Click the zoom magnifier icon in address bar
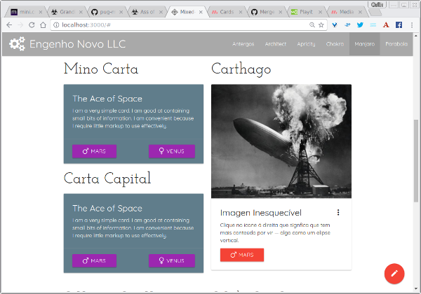This screenshot has width=421, height=294. [312, 25]
